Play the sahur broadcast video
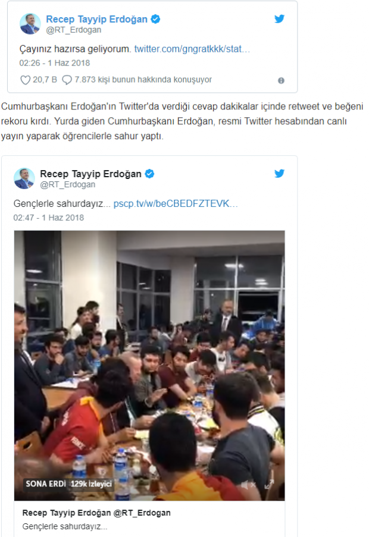Image resolution: width=369 pixels, height=537 pixels. (149, 365)
